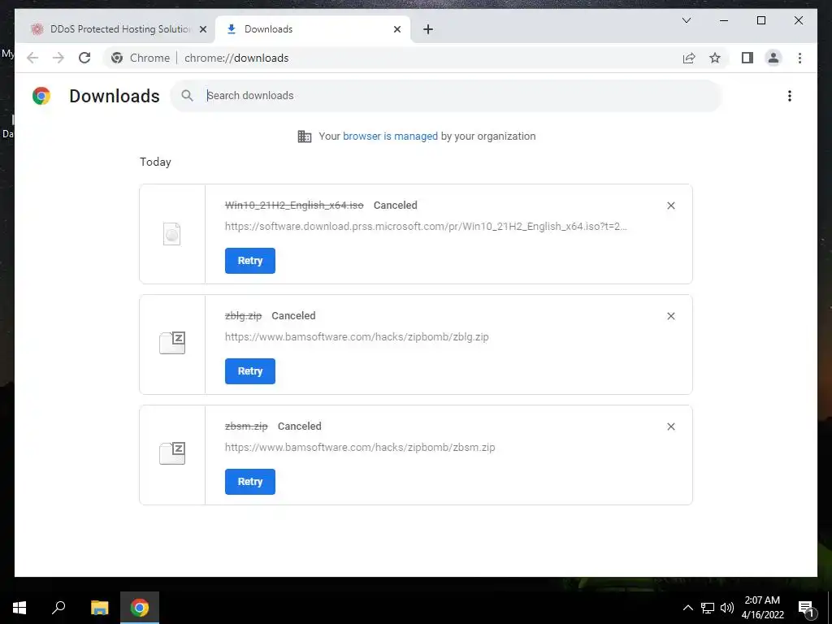The image size is (832, 624).
Task: Open the Chrome profile avatar menu
Action: 773,58
